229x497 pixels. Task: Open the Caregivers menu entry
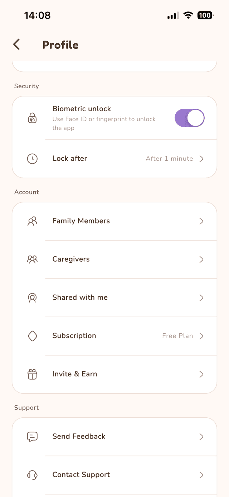[x=71, y=259]
